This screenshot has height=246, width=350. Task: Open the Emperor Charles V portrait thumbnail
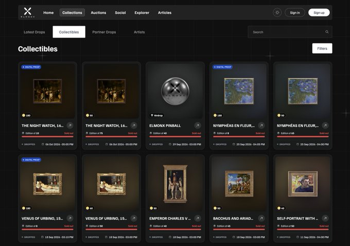175,184
